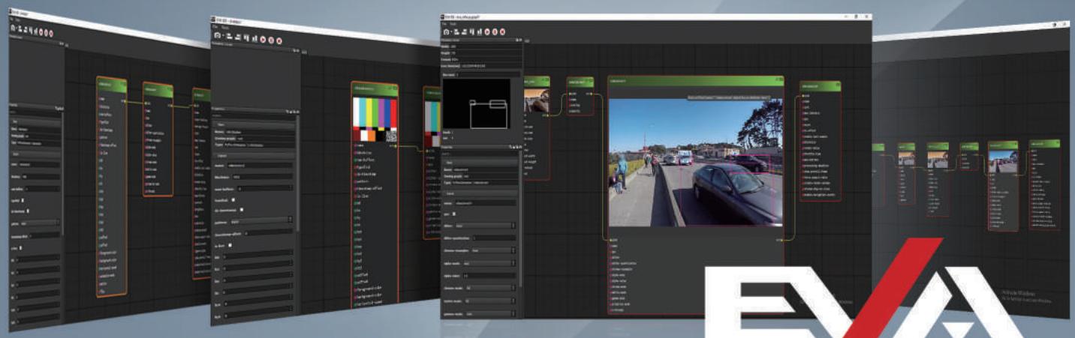Click the small icon on the video node header
Screen dimensions: 1075x338
(x=779, y=79)
